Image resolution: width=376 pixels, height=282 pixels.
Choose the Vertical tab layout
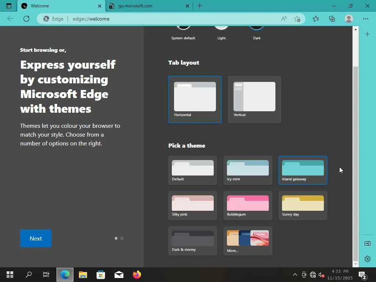(x=254, y=100)
